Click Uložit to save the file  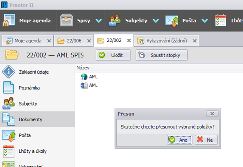pyautogui.click(x=113, y=55)
